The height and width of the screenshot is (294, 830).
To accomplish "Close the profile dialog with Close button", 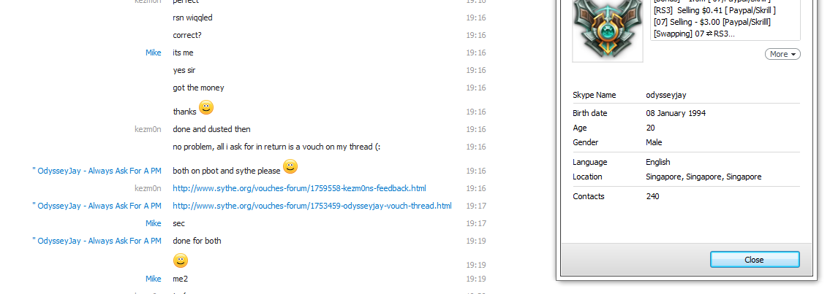I will [x=754, y=260].
